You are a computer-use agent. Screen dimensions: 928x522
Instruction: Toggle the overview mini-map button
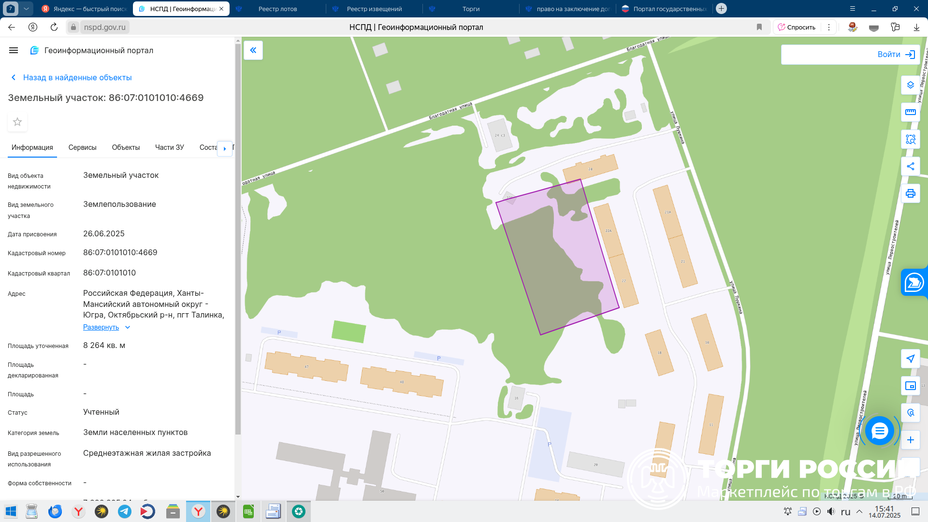coord(910,386)
